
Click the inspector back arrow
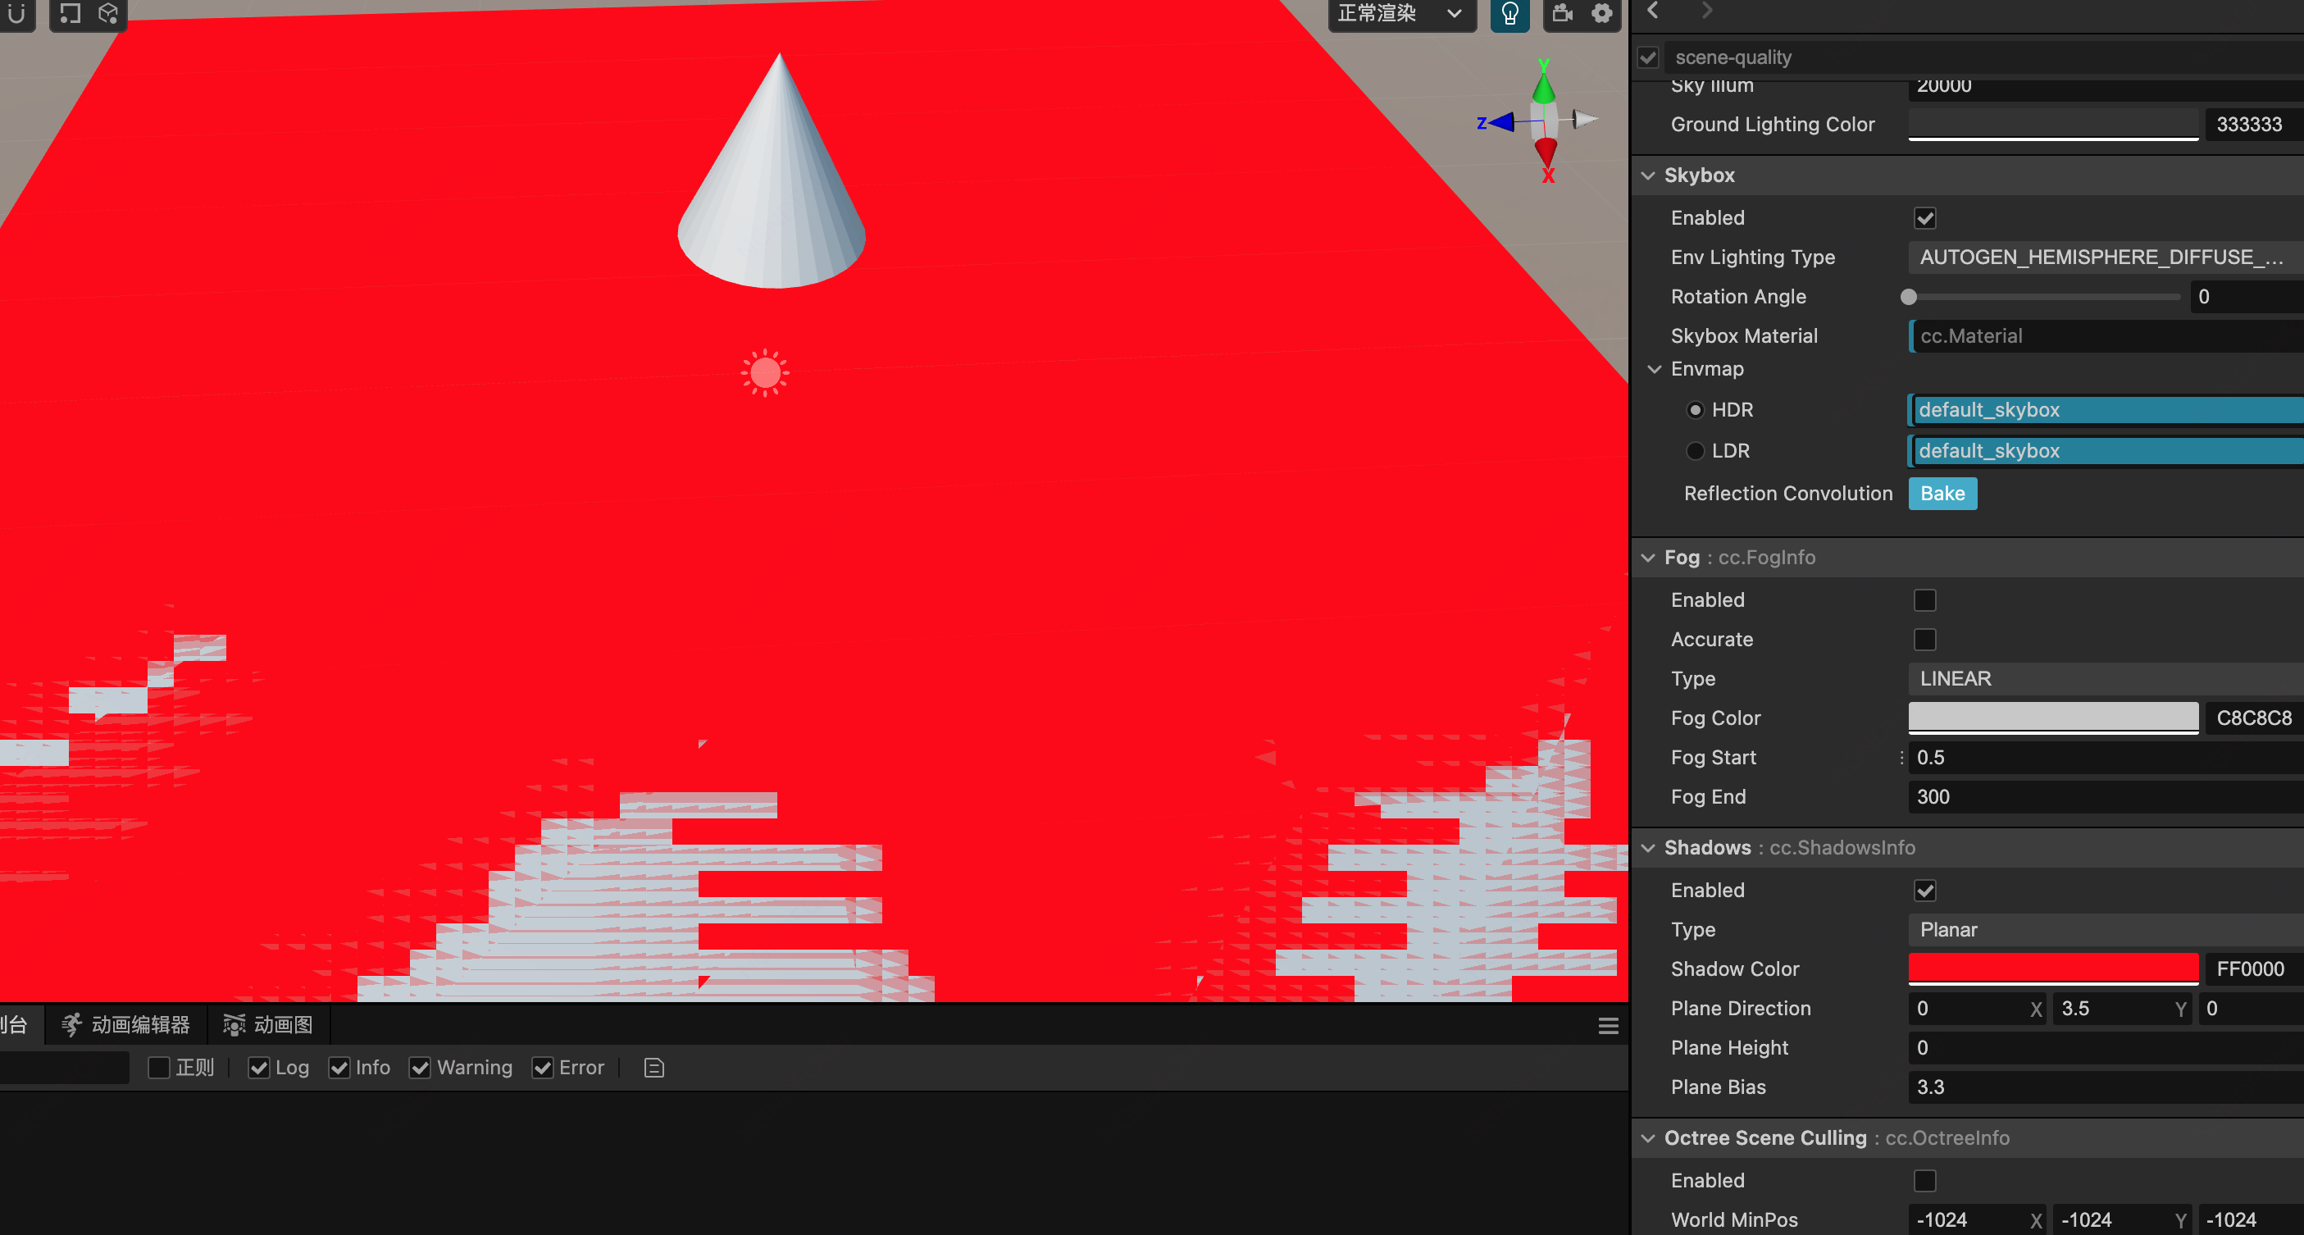click(x=1653, y=11)
